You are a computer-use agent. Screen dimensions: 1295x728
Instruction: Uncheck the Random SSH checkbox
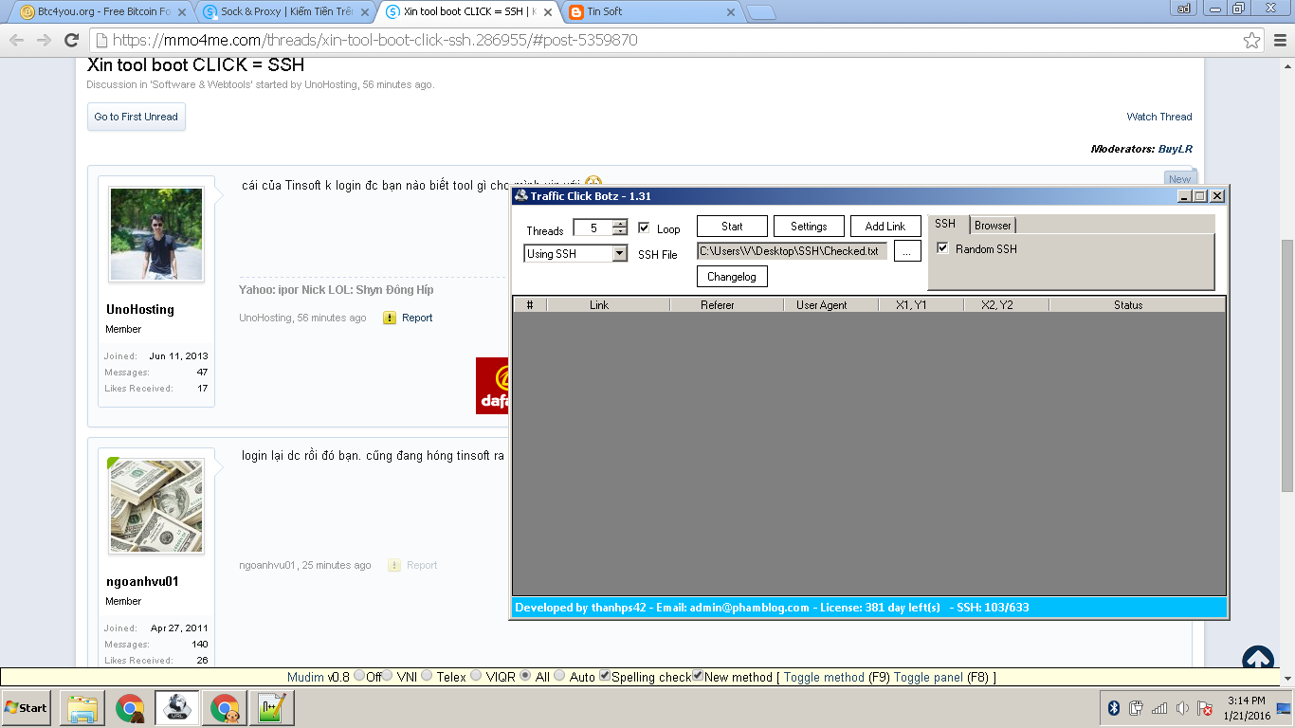click(942, 248)
